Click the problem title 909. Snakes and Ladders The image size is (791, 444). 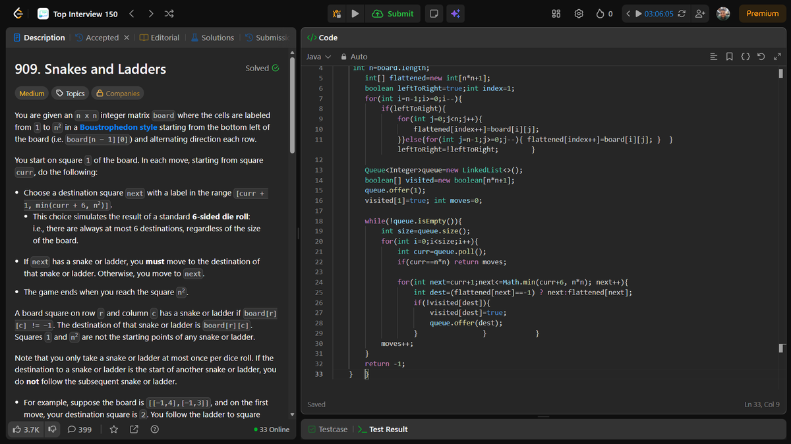coord(90,69)
